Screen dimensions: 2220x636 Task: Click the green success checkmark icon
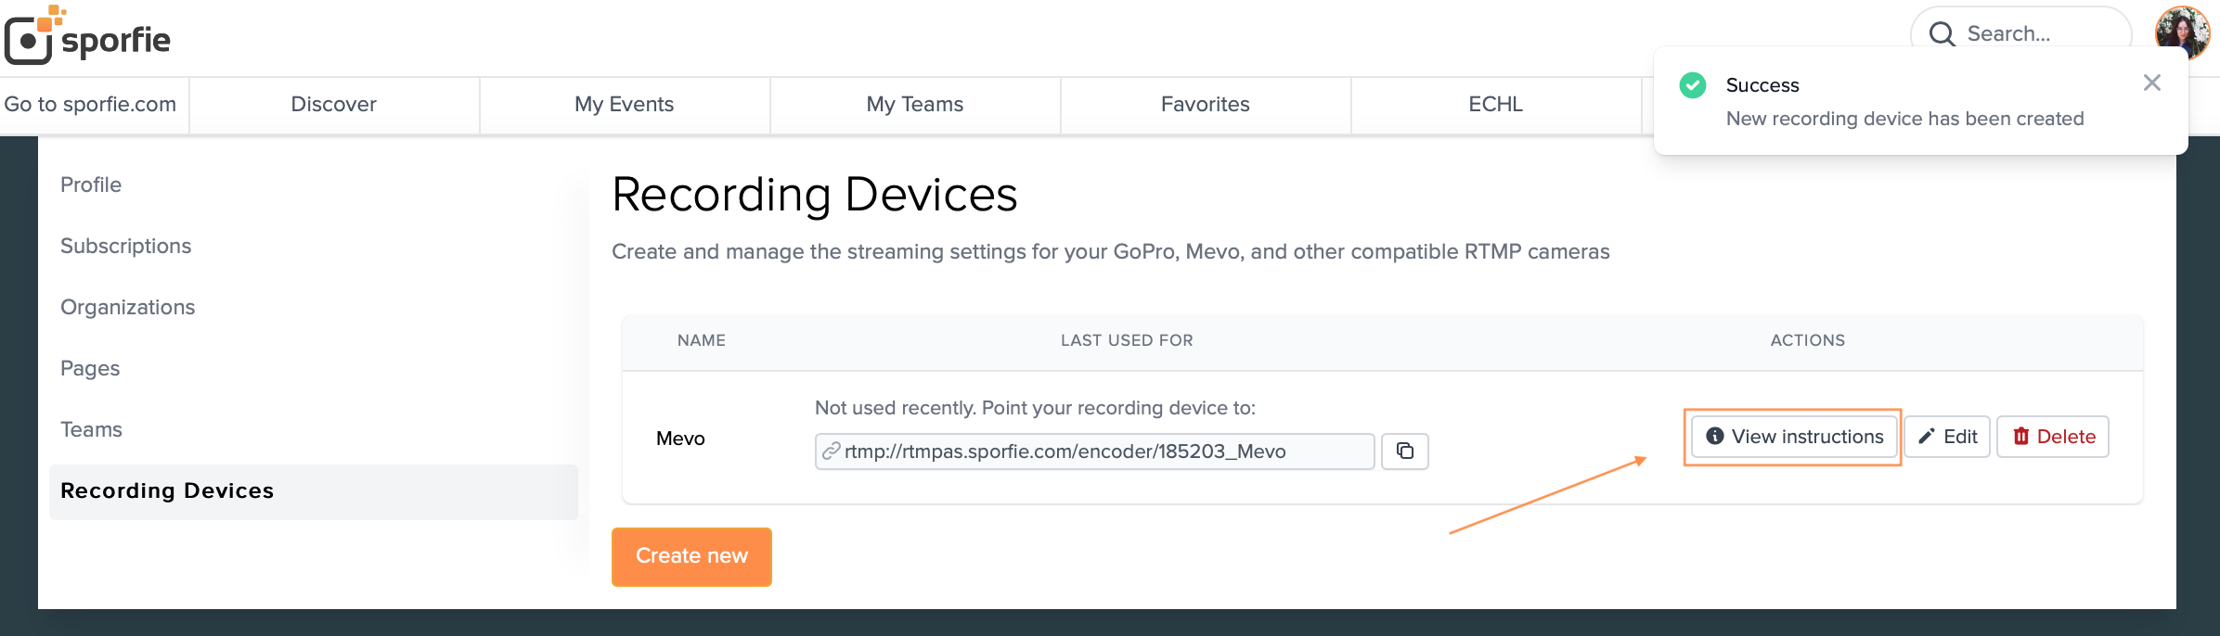(x=1693, y=85)
